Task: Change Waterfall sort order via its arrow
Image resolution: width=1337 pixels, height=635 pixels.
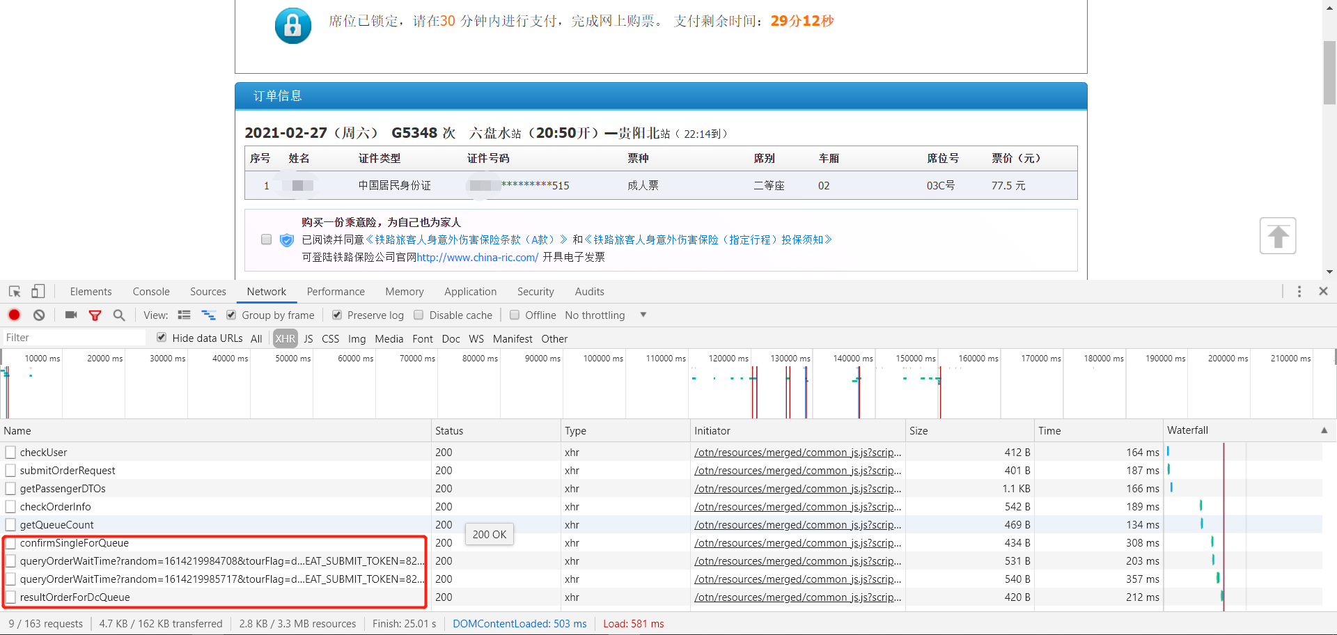Action: [x=1324, y=430]
